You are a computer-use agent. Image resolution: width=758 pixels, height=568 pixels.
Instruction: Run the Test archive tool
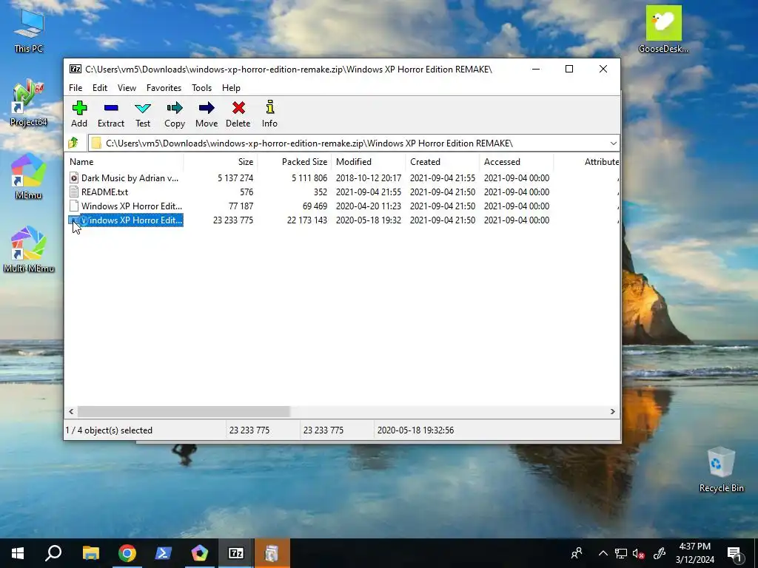click(143, 114)
